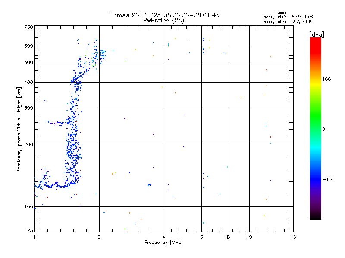The image size is (345, 258).
Task: Click the y-axis label '400'
Action: click(28, 82)
